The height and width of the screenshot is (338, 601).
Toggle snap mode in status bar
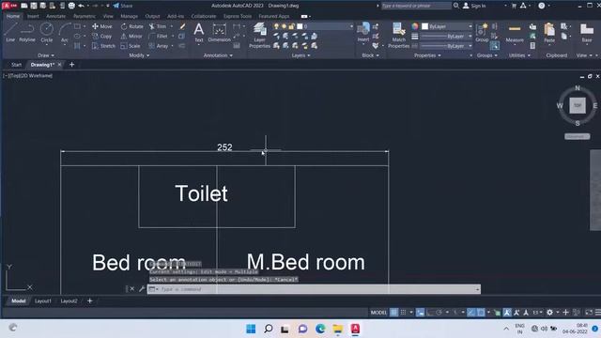point(403,313)
